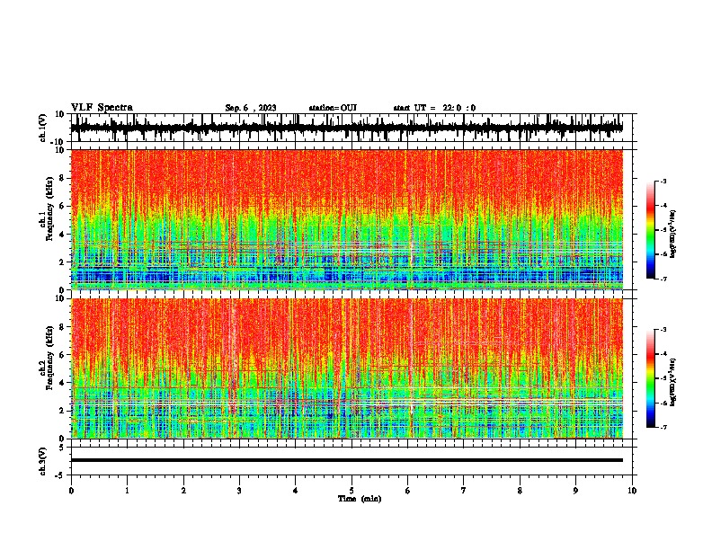Viewport: 712px width, 550px height.
Task: Click time axis tick label '5'
Action: coord(352,491)
